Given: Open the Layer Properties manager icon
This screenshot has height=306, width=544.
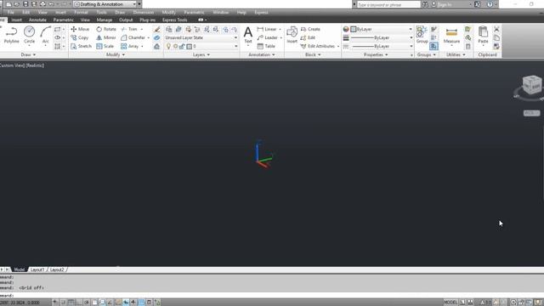Looking at the screenshot, I should (x=168, y=29).
